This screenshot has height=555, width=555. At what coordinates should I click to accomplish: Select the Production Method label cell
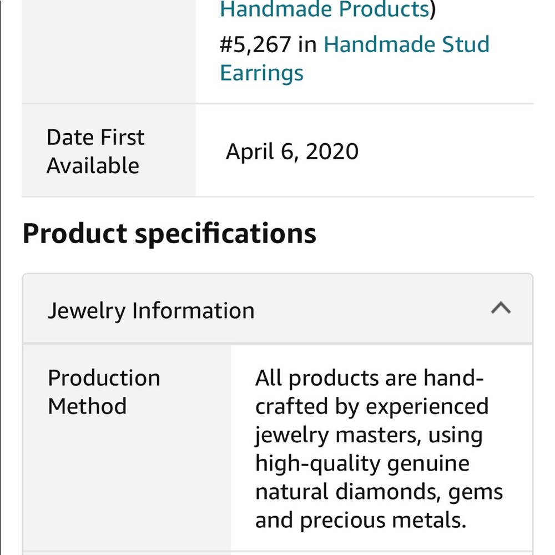click(x=104, y=391)
